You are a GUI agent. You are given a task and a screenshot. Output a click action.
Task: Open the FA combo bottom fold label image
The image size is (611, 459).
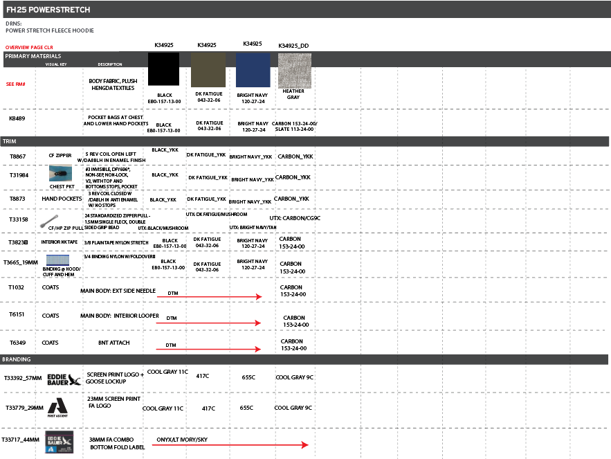[x=59, y=442]
